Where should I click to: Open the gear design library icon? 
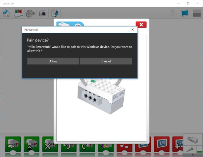coord(30,13)
